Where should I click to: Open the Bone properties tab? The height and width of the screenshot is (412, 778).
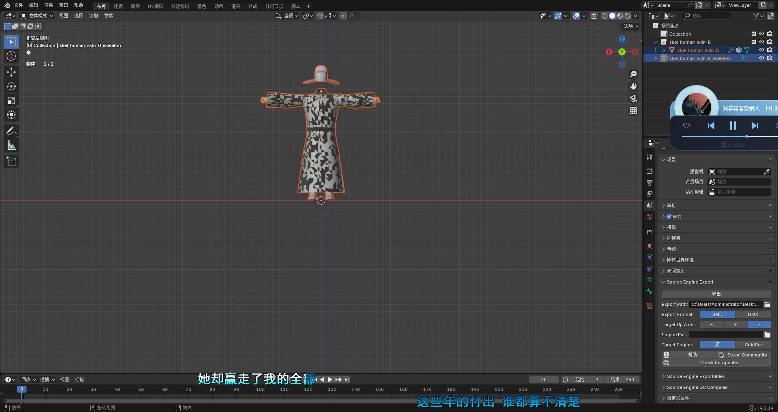[x=650, y=291]
